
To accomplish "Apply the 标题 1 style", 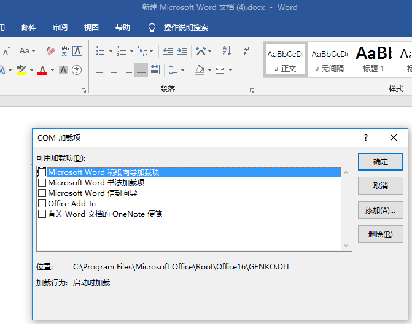I will click(374, 60).
